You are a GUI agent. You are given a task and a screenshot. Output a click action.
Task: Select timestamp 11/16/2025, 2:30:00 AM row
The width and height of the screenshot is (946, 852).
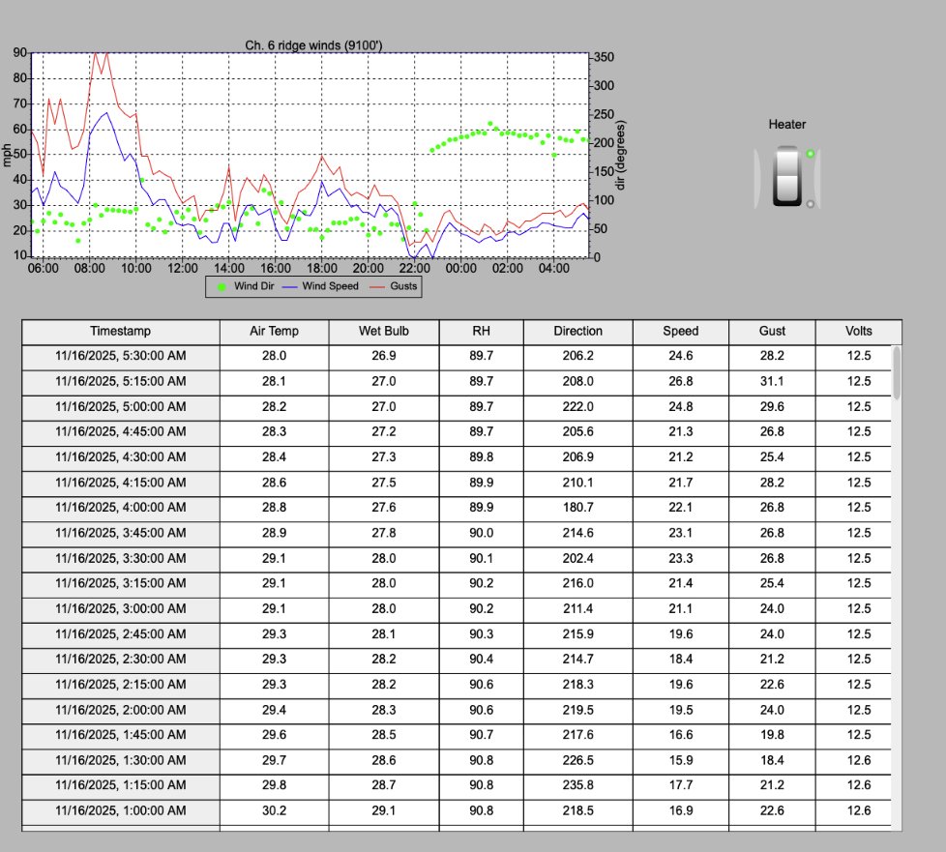(x=457, y=659)
